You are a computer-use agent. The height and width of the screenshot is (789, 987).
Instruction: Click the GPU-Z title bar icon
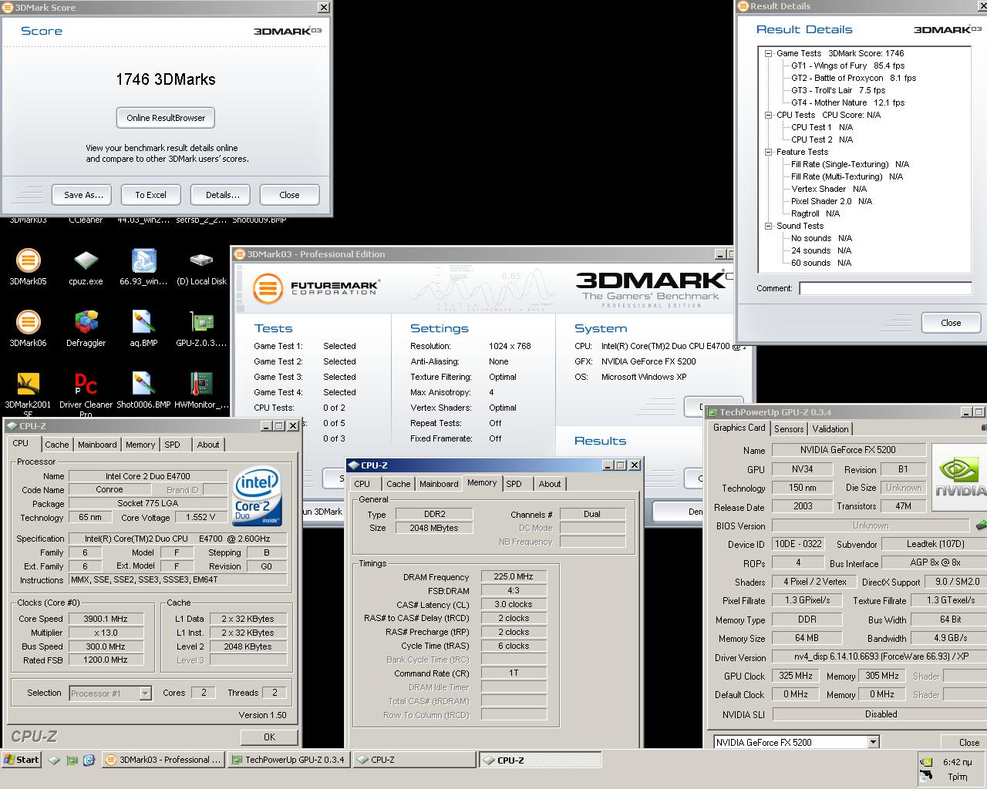click(713, 412)
